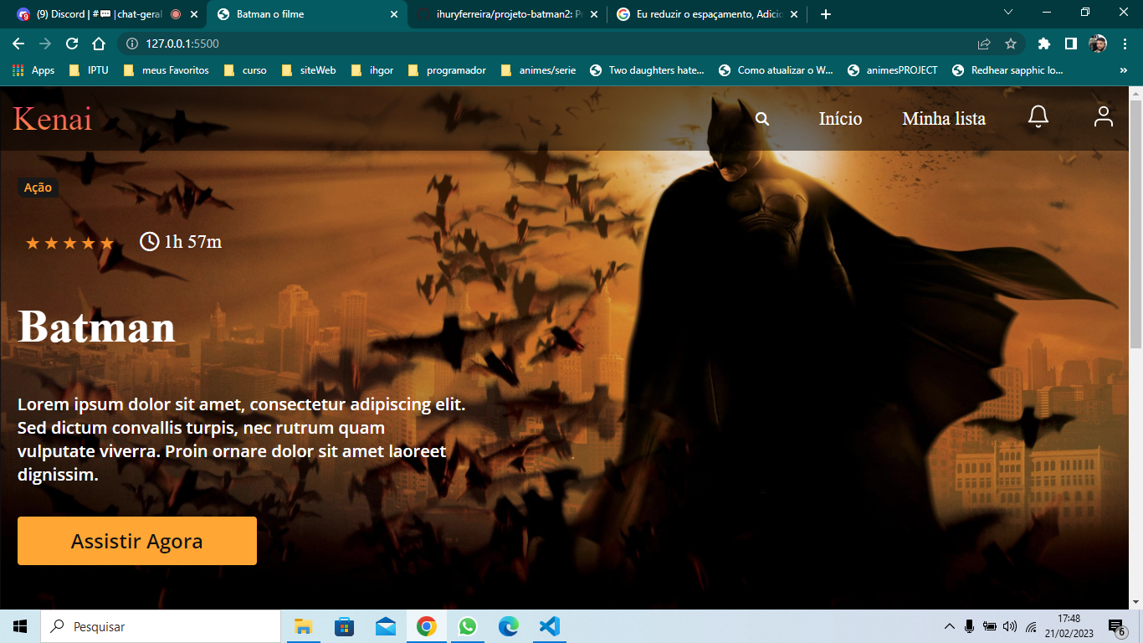Open the Minha lista page
The height and width of the screenshot is (643, 1143).
coord(943,118)
